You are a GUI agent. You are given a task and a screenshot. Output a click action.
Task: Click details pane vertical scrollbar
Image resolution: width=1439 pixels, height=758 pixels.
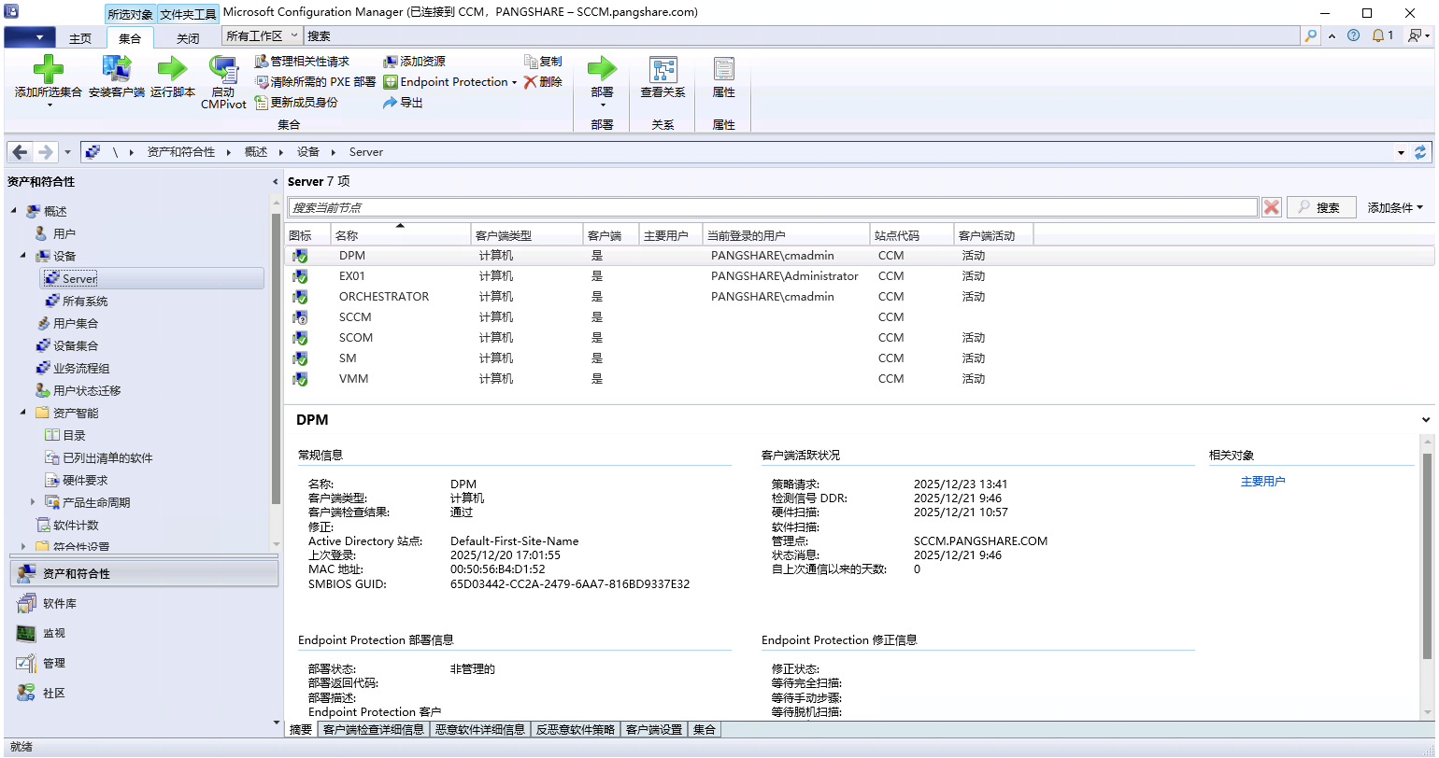[x=1426, y=555]
